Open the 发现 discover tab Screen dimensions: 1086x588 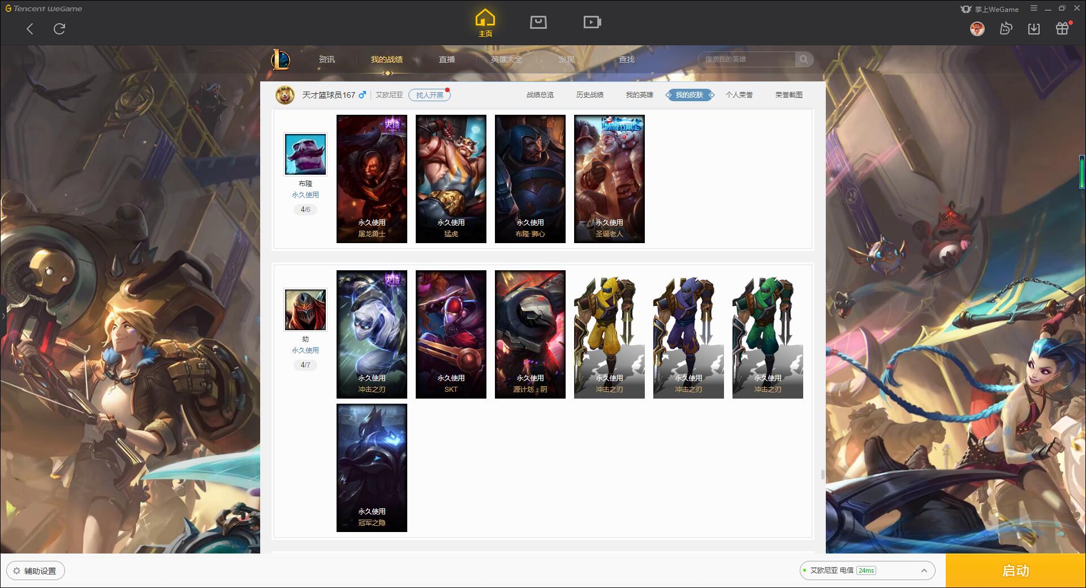click(x=567, y=59)
